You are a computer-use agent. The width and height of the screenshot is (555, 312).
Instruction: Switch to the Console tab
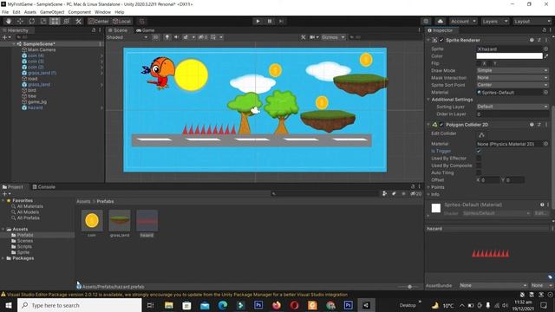coord(44,187)
